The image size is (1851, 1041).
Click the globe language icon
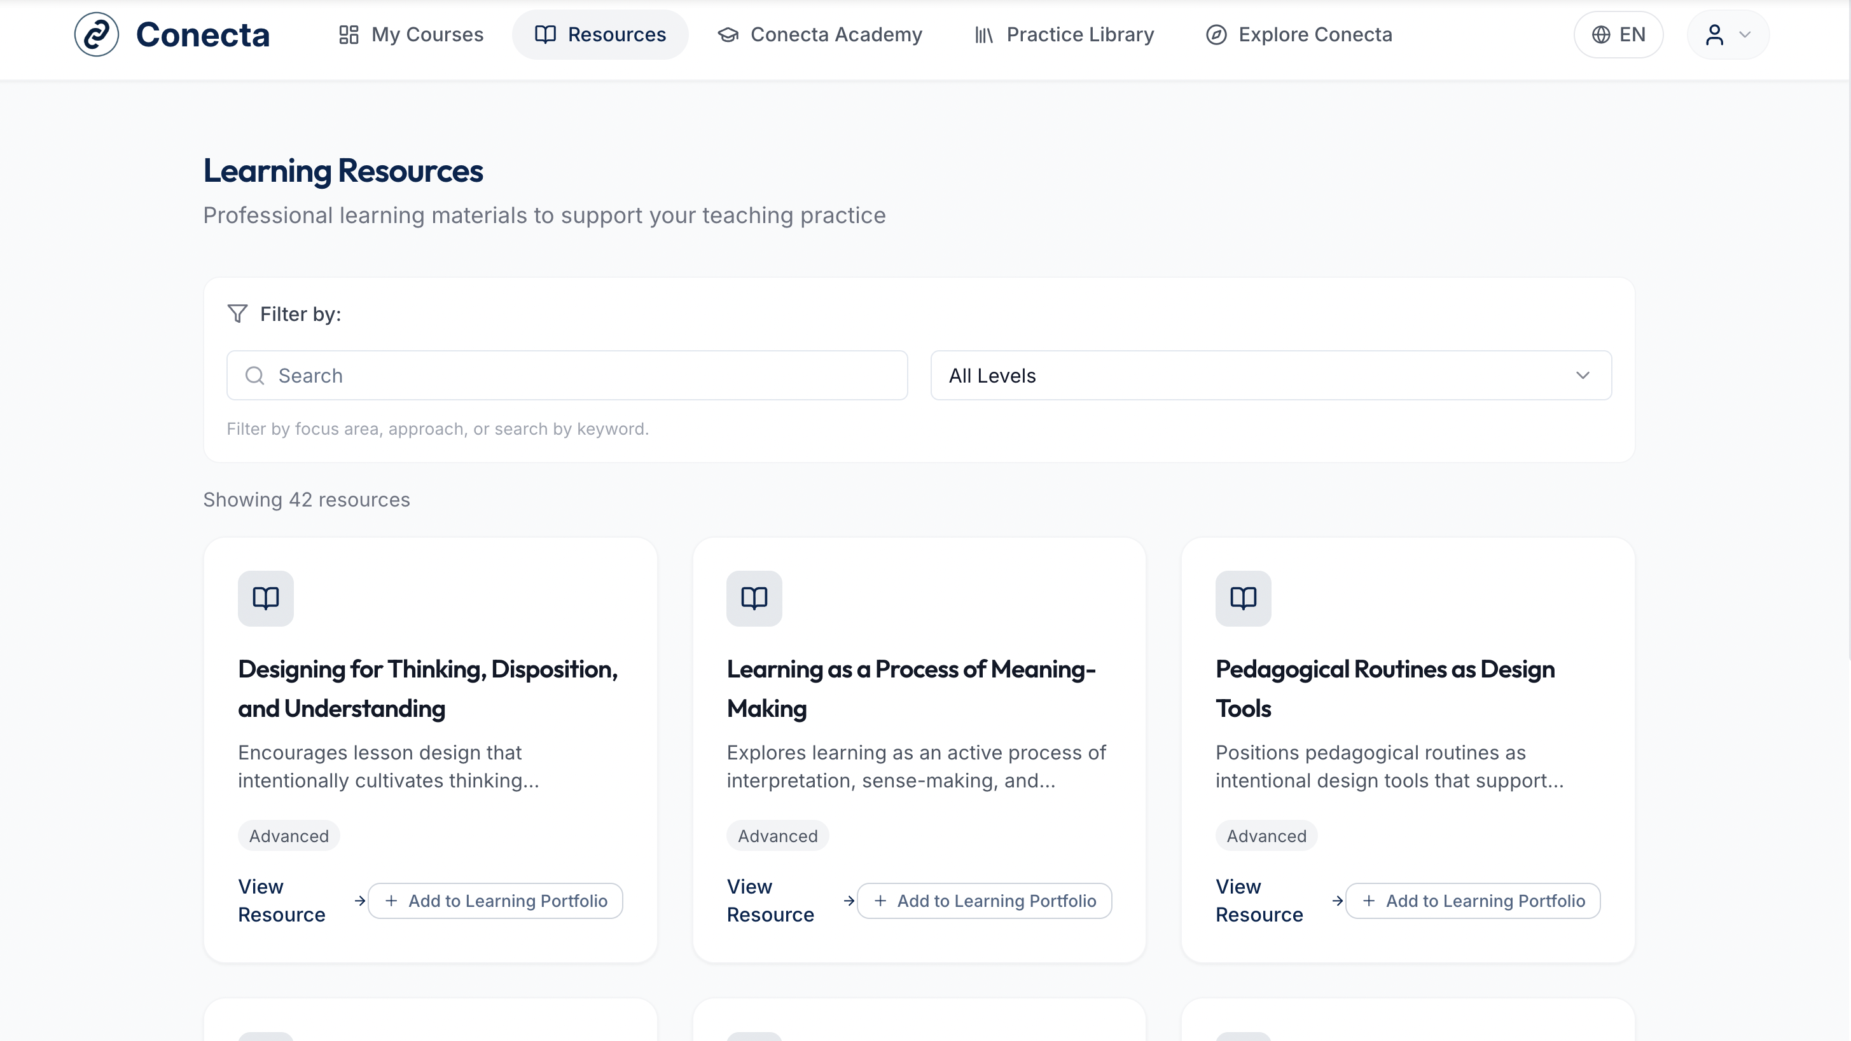(x=1601, y=34)
